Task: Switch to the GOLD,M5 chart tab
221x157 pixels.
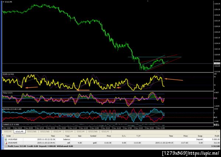Action: (19, 132)
